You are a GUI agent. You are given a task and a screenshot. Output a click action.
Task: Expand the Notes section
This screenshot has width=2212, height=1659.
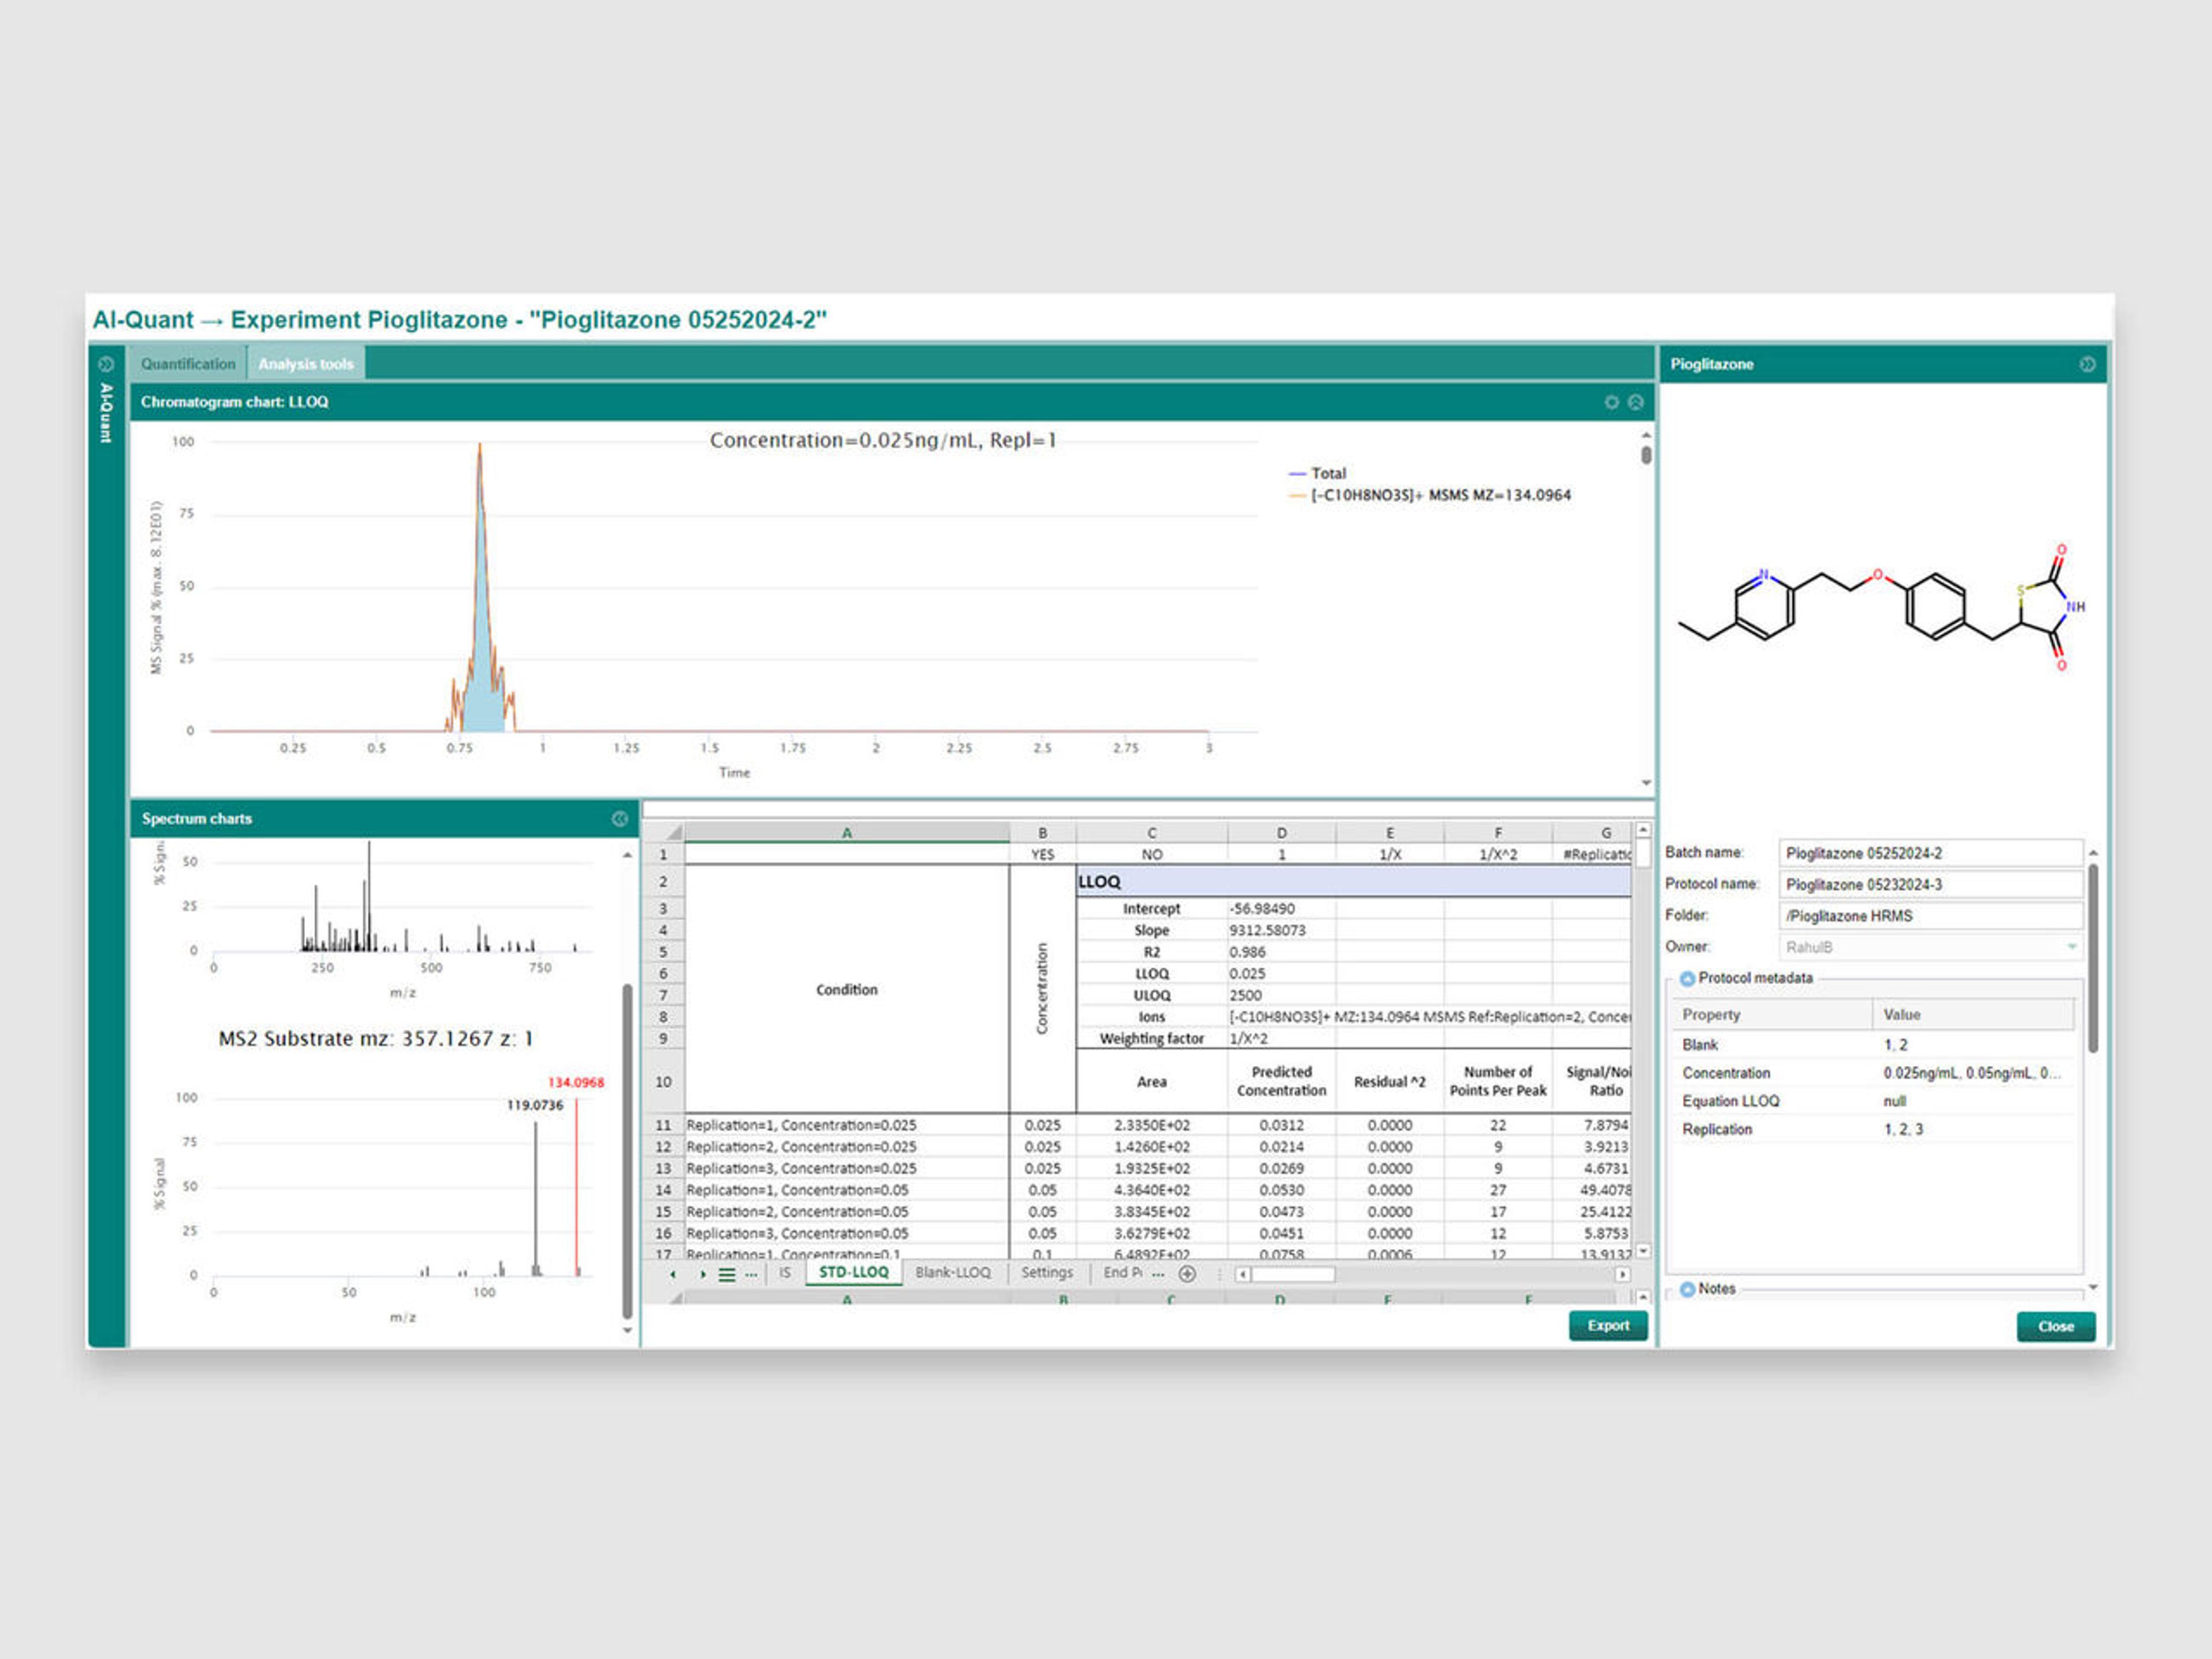(1688, 1289)
